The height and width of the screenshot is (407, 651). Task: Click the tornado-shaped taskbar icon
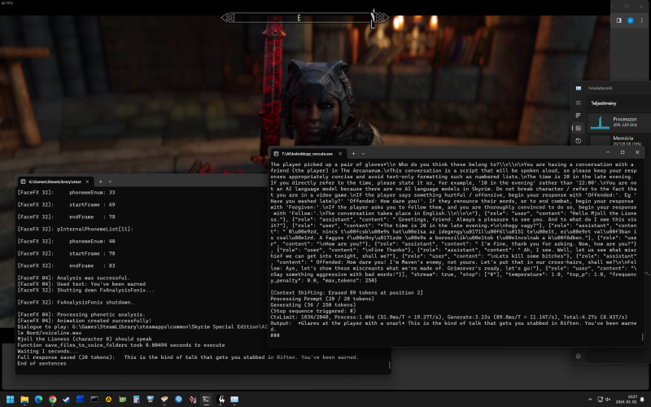(164, 400)
